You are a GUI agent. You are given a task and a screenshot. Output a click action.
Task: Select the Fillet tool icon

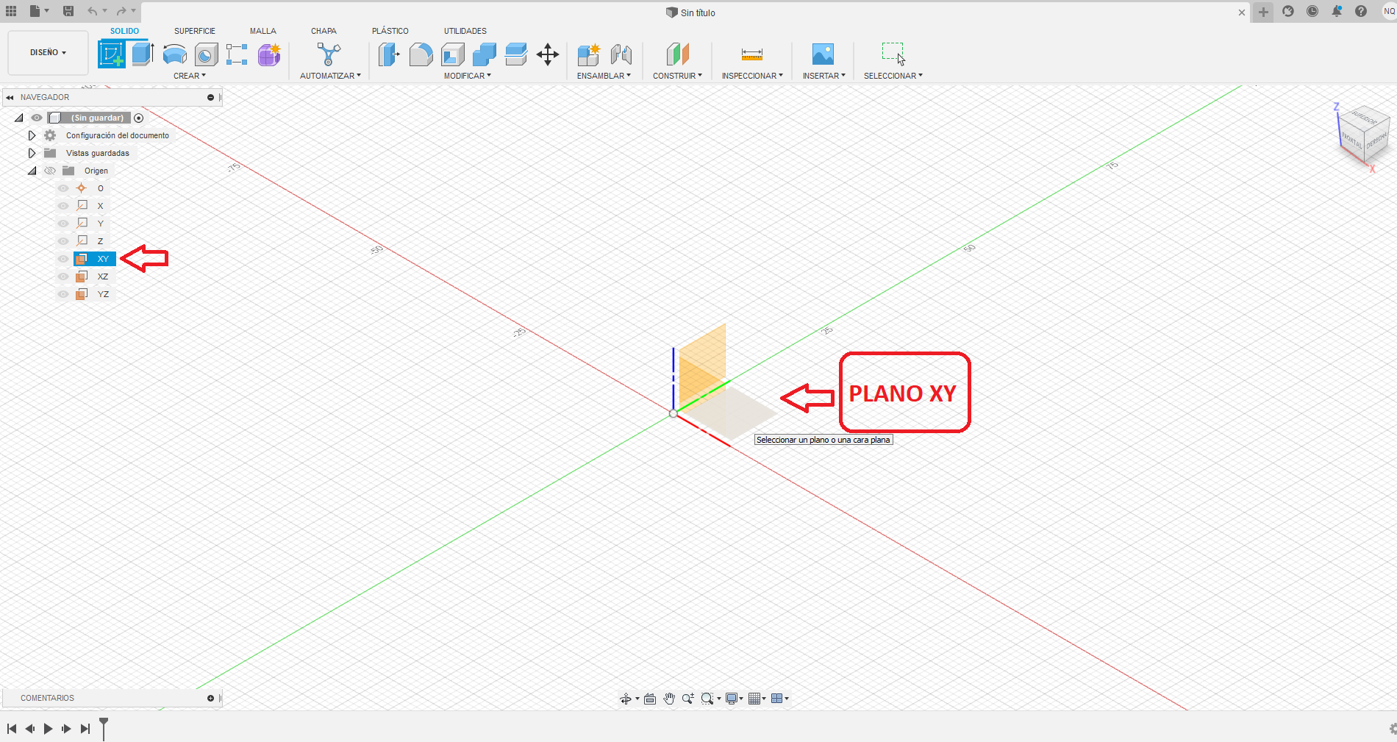coord(421,54)
